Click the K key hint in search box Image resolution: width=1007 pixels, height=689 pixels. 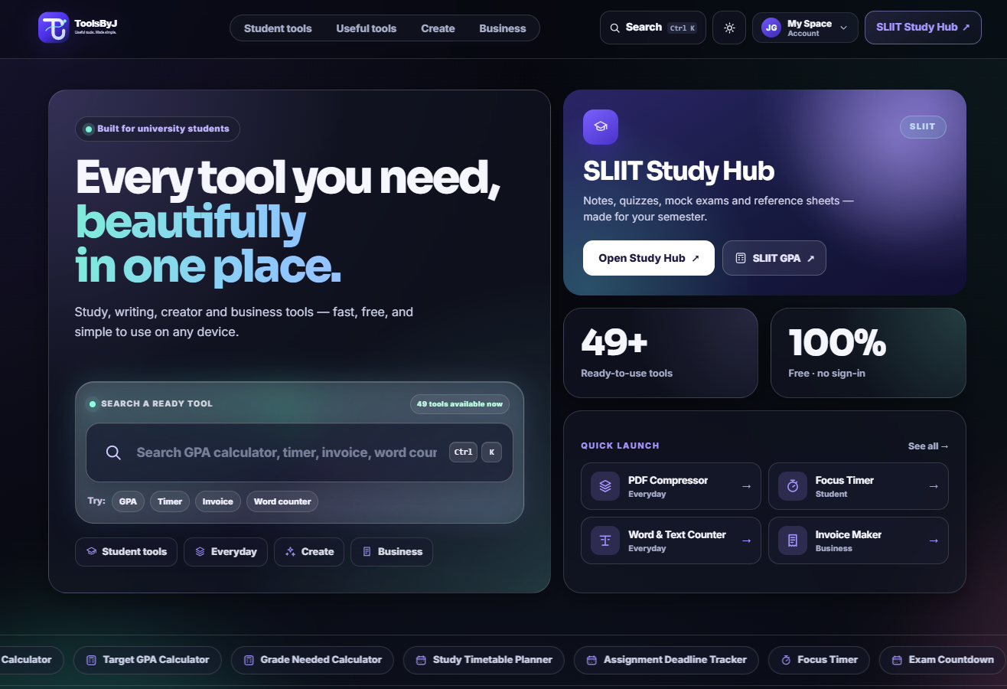pos(491,452)
